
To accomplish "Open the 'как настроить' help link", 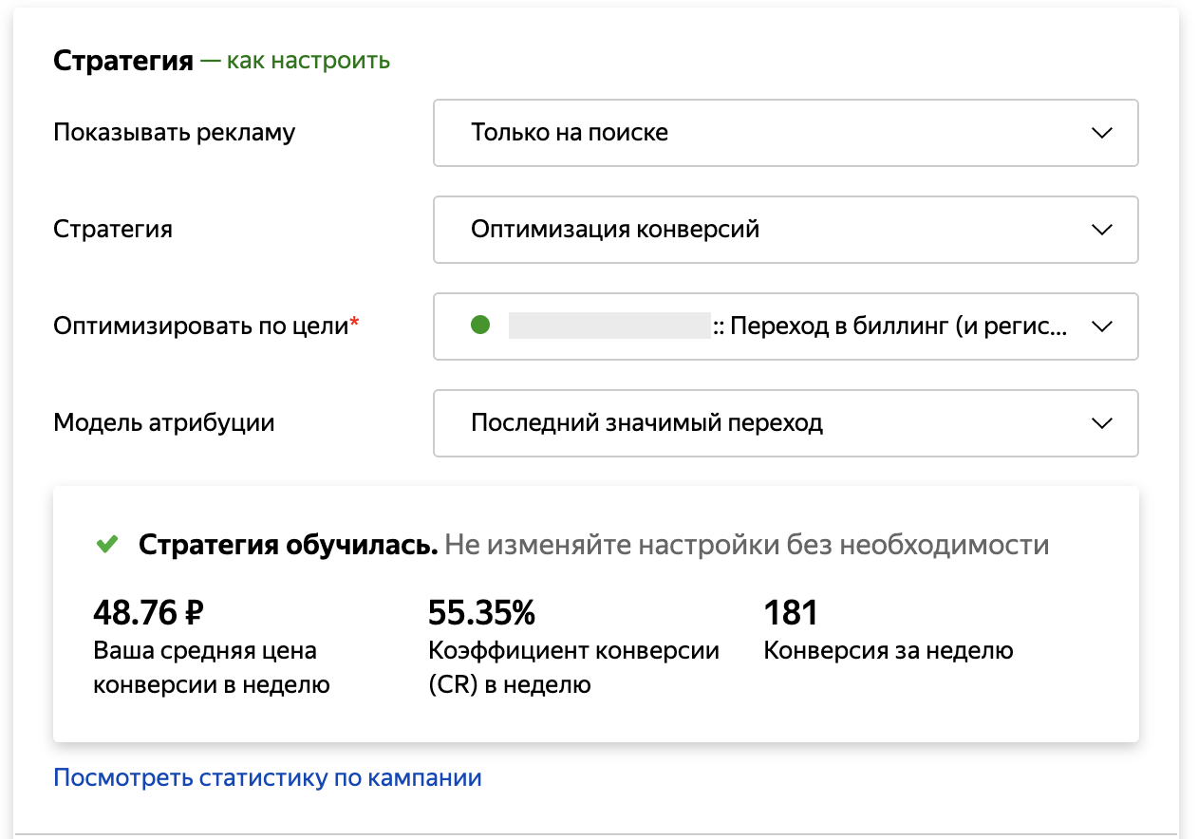I will click(x=309, y=61).
